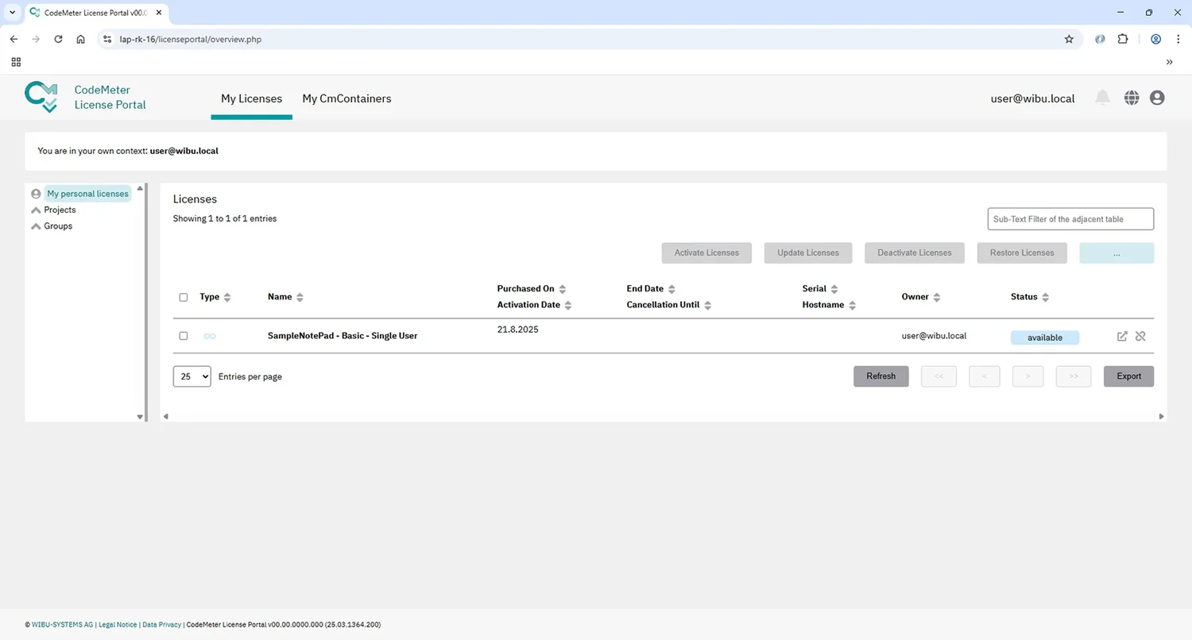Tick the select-all checkbox in the table header
Viewport: 1192px width, 640px height.
click(x=184, y=297)
